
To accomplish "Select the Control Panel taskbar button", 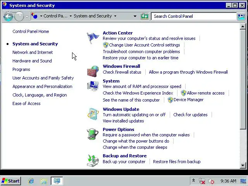I will tap(57, 181).
